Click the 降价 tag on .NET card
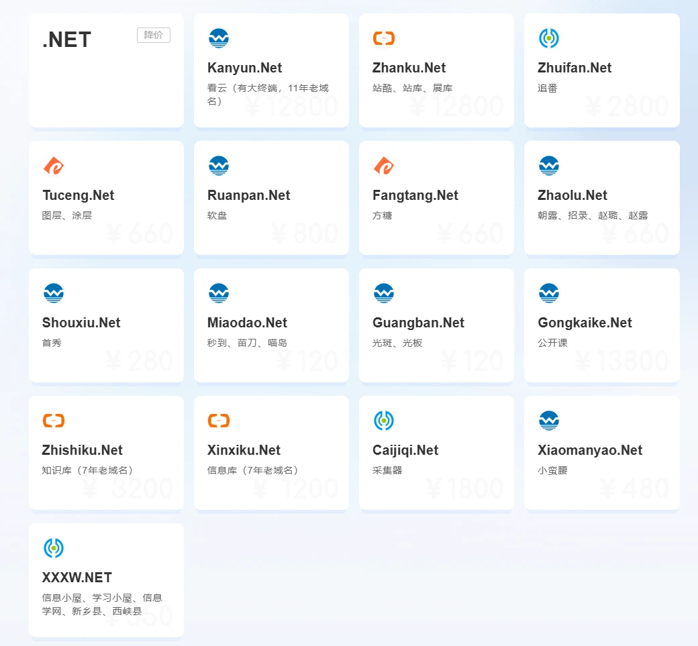The image size is (698, 646). coord(154,35)
